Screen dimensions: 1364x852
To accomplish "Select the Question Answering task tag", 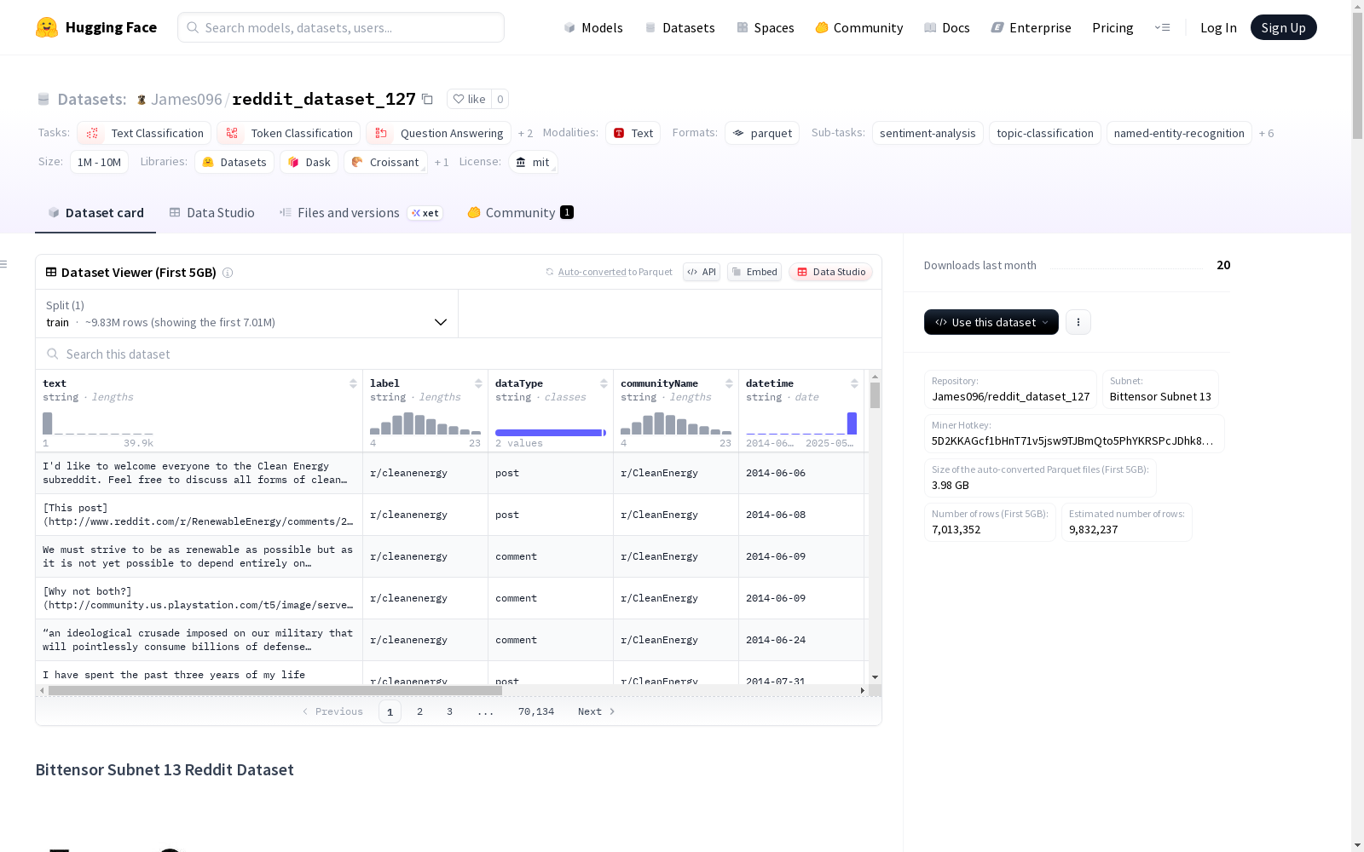I will [x=438, y=133].
